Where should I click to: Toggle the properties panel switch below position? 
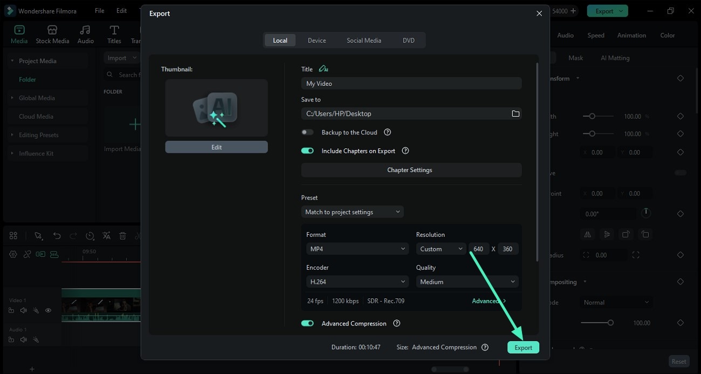tap(681, 173)
